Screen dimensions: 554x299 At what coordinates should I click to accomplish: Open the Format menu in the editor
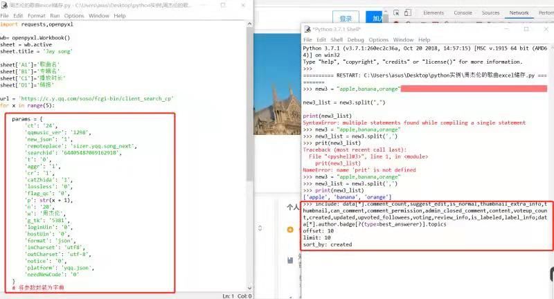pyautogui.click(x=37, y=15)
